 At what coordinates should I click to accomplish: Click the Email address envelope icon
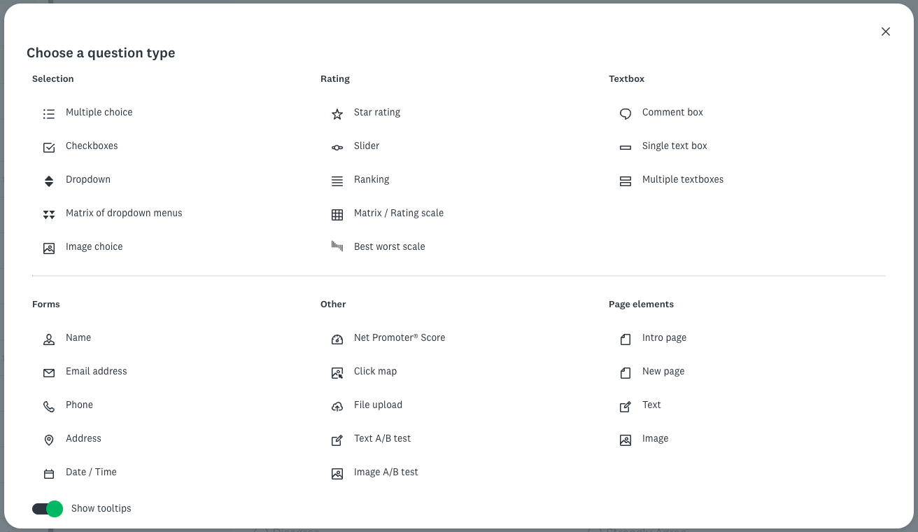tap(49, 373)
